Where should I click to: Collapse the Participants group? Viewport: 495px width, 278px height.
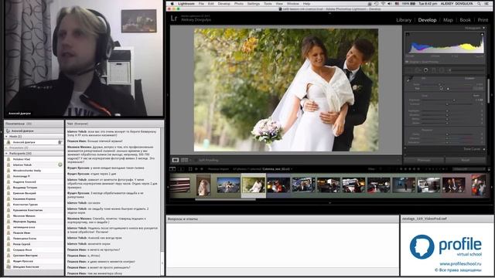[6, 154]
